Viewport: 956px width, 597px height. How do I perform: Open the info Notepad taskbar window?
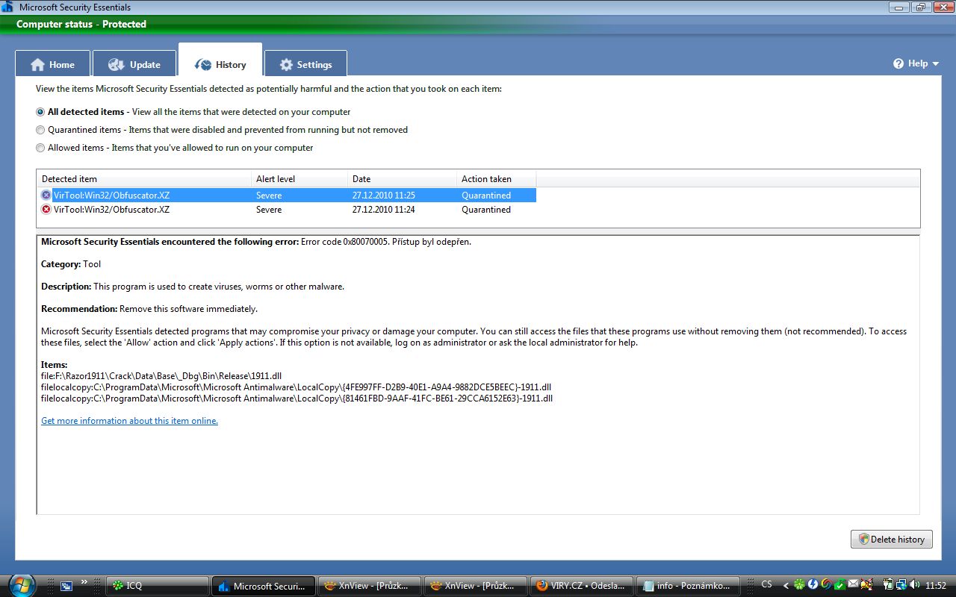[688, 586]
